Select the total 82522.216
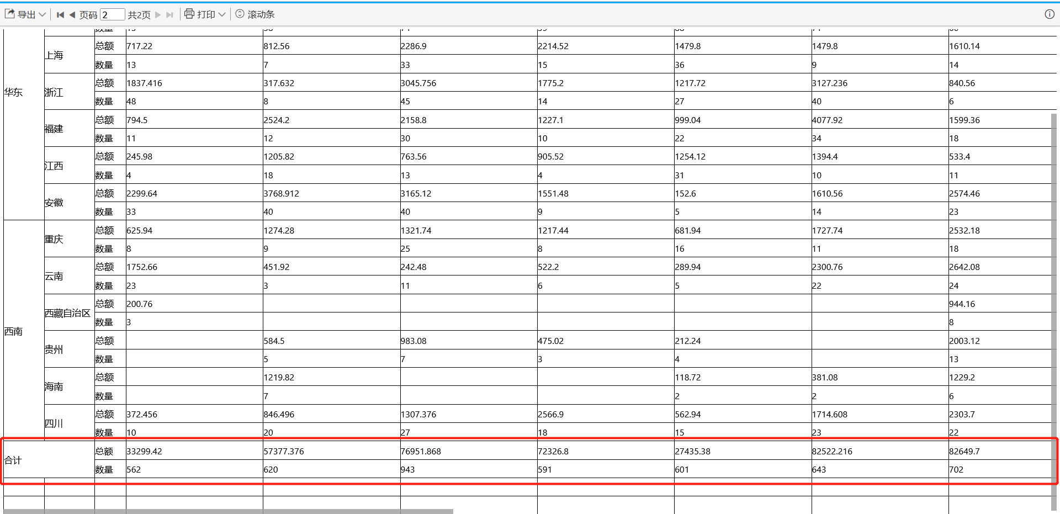Viewport: 1060px width, 514px height. click(x=833, y=452)
